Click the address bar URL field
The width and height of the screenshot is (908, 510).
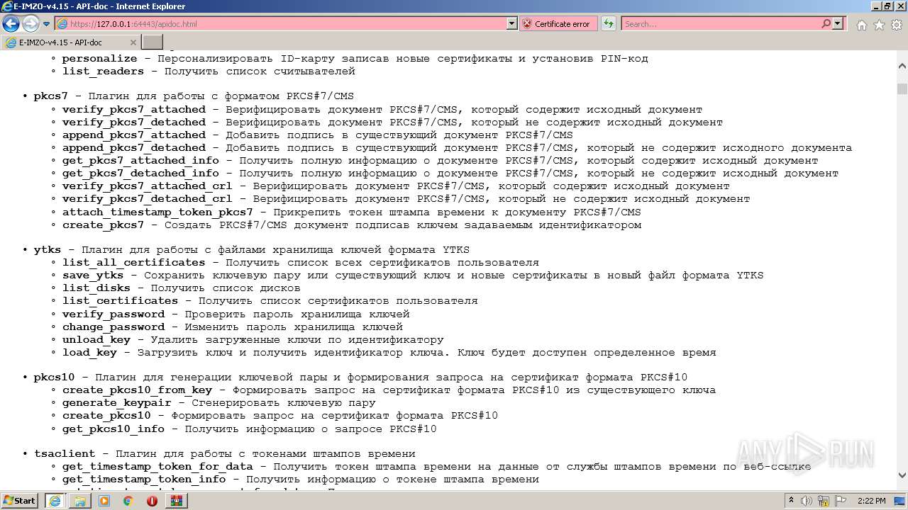[x=281, y=23]
